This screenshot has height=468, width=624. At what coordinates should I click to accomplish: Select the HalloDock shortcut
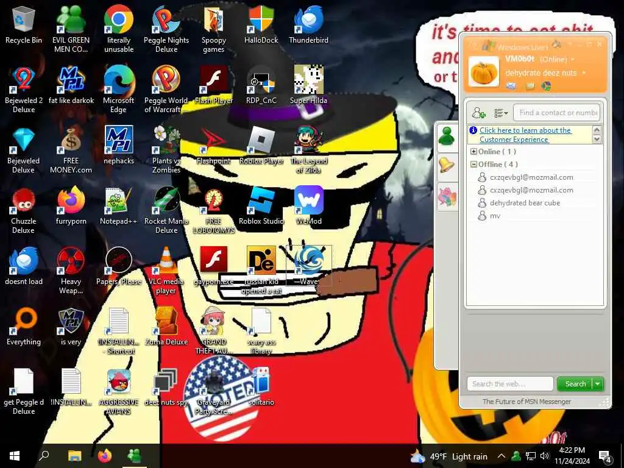[261, 24]
